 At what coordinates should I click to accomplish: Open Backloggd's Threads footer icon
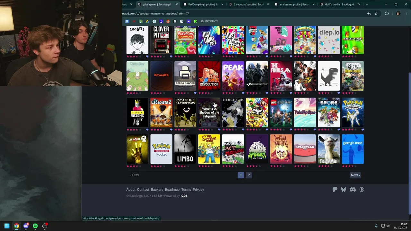(x=362, y=190)
